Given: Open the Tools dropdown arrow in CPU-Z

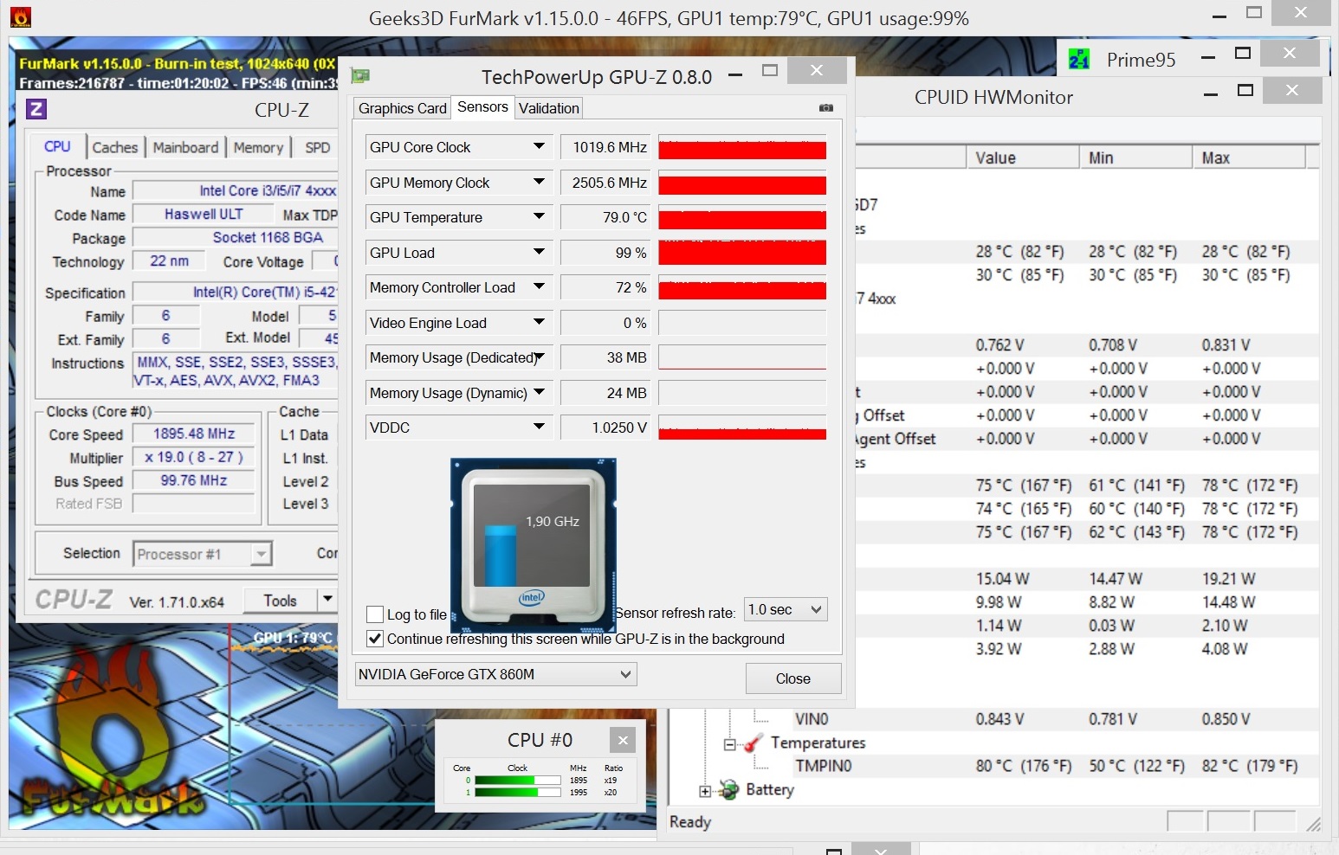Looking at the screenshot, I should [x=327, y=599].
